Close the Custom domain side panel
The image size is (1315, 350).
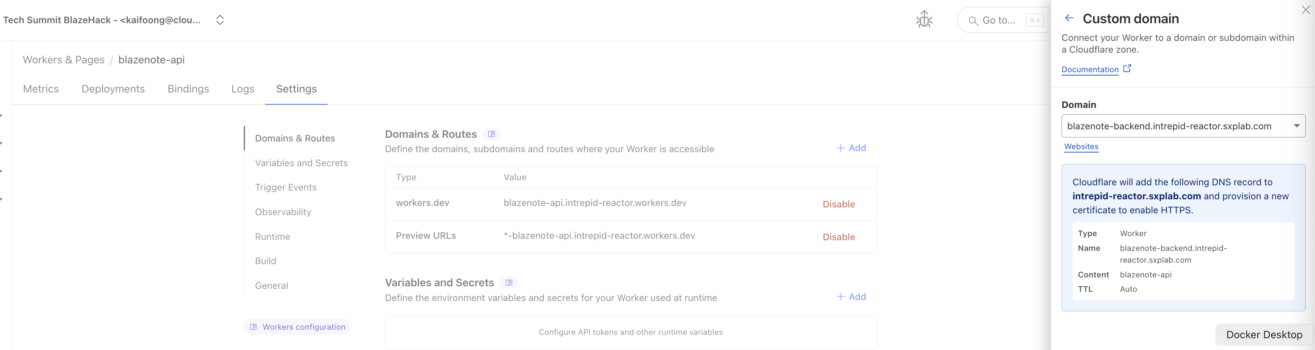point(1305,10)
